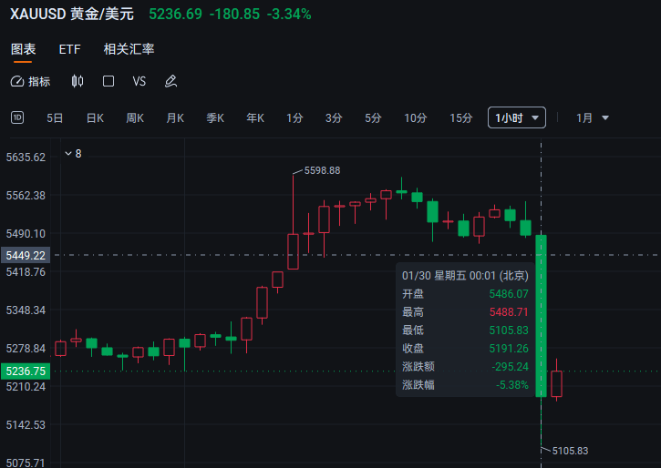
Task: Select the 5日 timeframe
Action: [55, 117]
